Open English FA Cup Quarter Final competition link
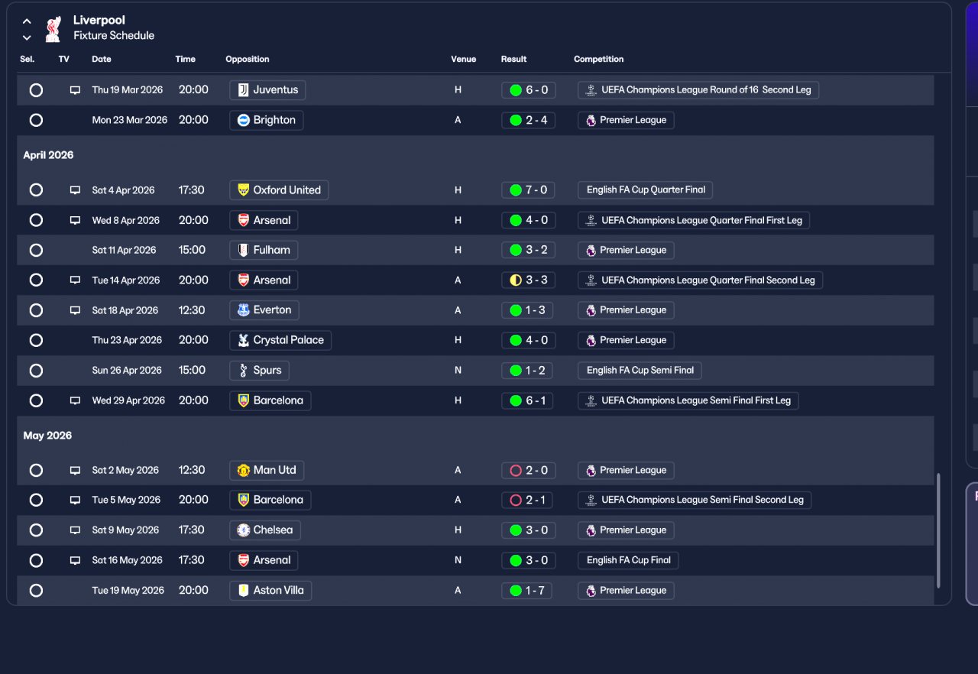The width and height of the screenshot is (978, 674). [x=646, y=190]
